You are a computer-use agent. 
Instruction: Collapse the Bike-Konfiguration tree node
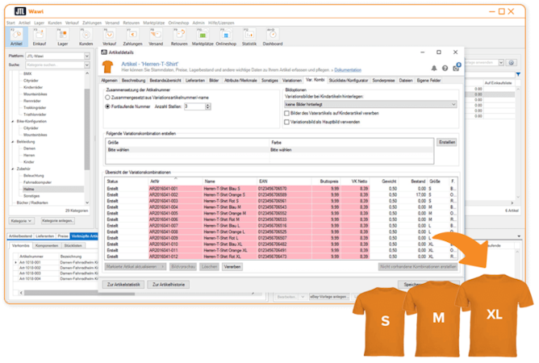[x=13, y=121]
